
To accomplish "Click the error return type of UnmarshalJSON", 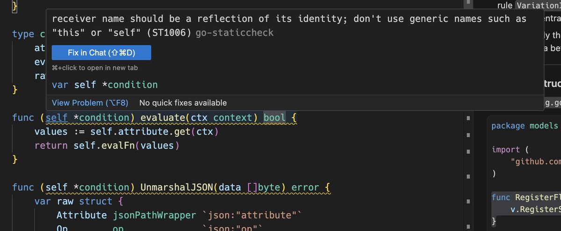I will pos(306,188).
